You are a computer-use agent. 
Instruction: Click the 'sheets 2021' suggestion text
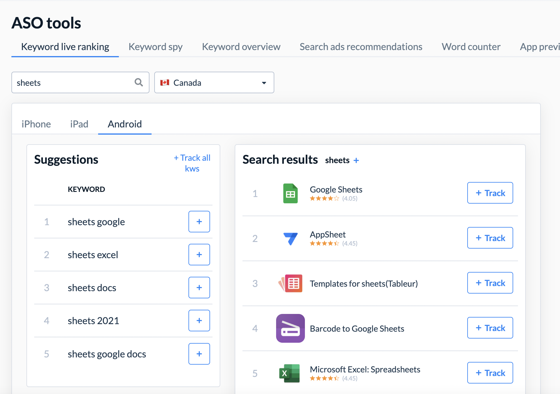94,321
